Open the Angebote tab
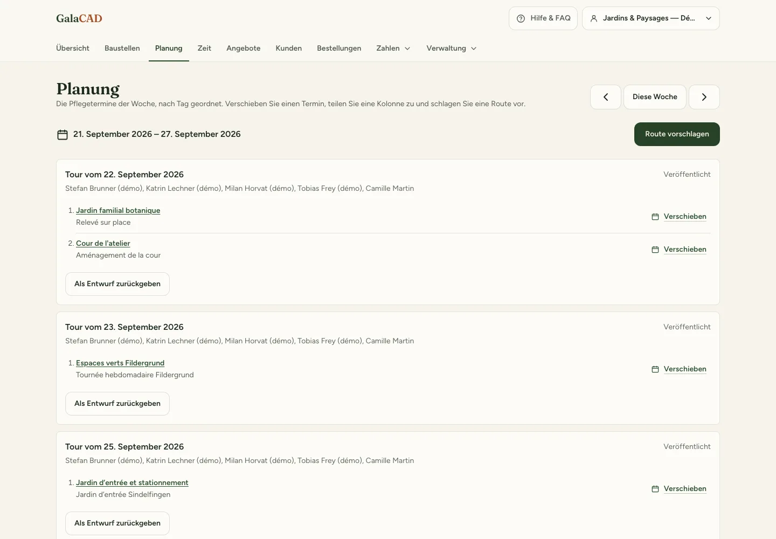Screen dimensions: 776x539 pyautogui.click(x=244, y=48)
